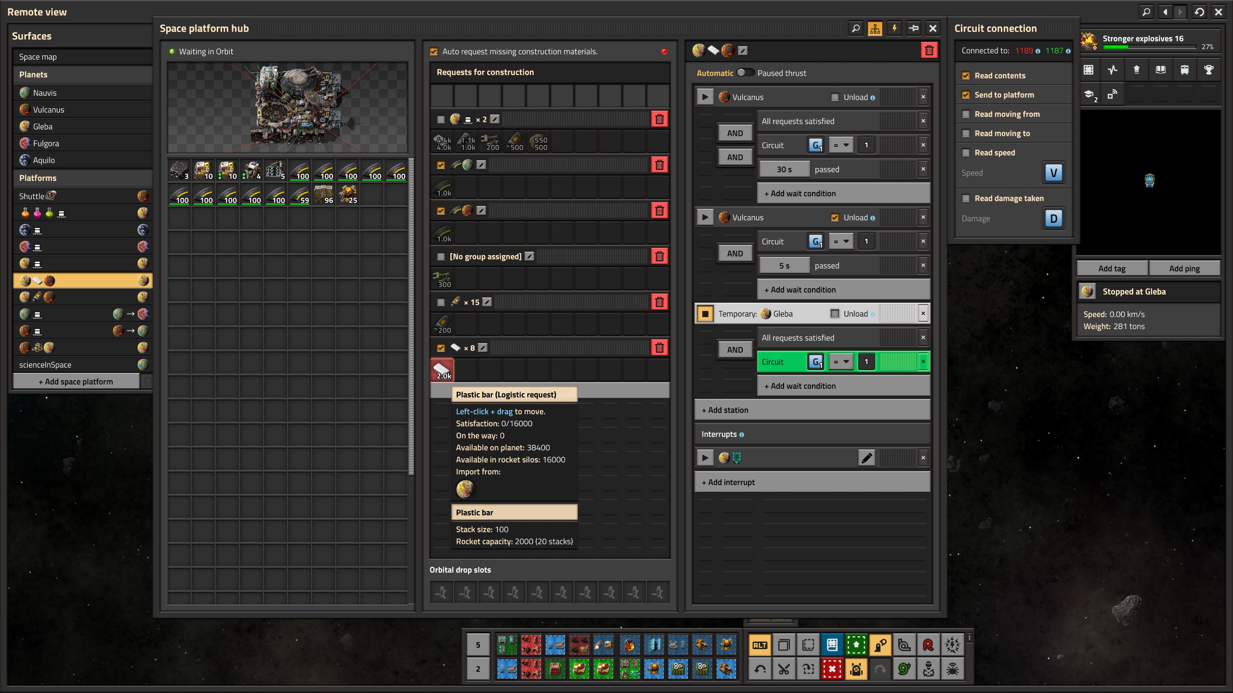This screenshot has width=1233, height=693.
Task: Select the Shuttle platform
Action: click(x=82, y=196)
